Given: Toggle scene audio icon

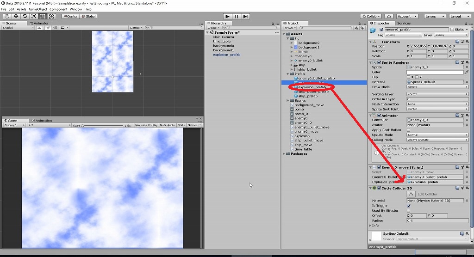Looking at the screenshot, I should coord(56,27).
